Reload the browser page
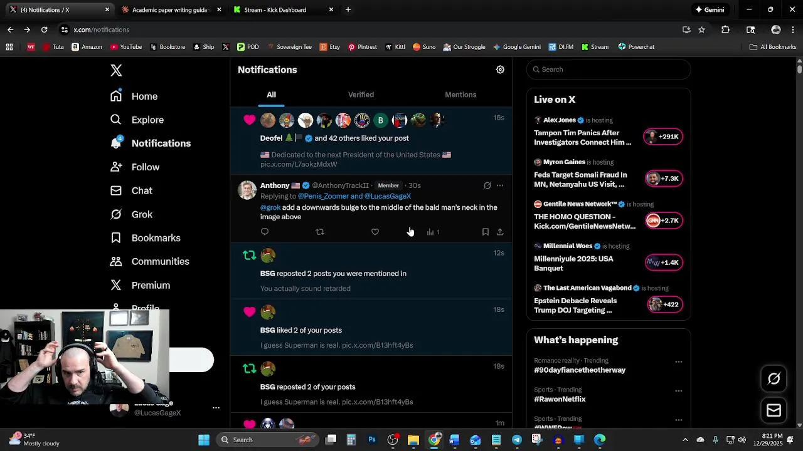Screen dimensions: 803x451 click(44, 29)
